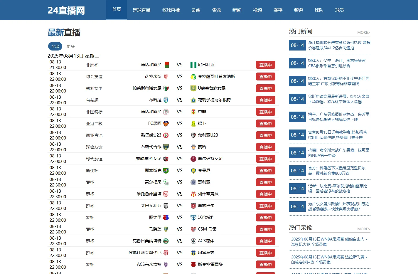The height and width of the screenshot is (274, 418).
Task: Click the 高尔根尼 team logo
Action: [x=166, y=182]
